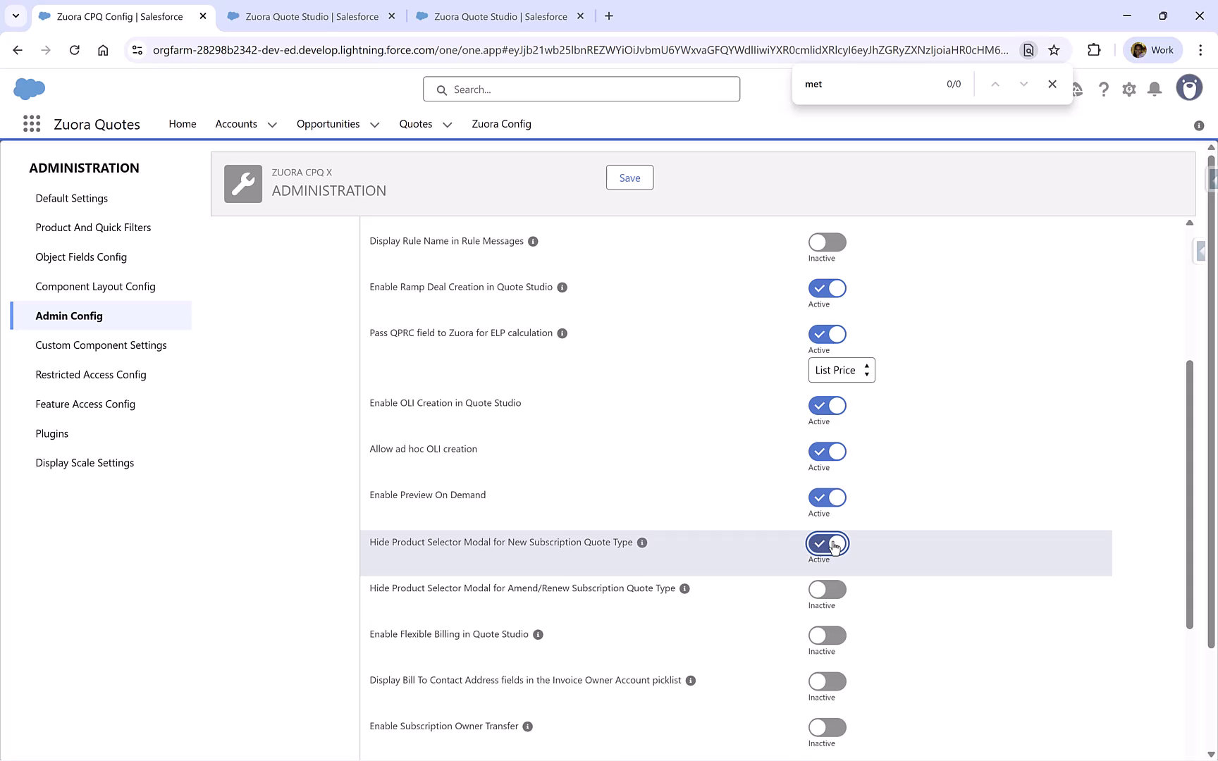Image resolution: width=1218 pixels, height=761 pixels.
Task: Open Setup via the gear icon
Action: 1128,89
